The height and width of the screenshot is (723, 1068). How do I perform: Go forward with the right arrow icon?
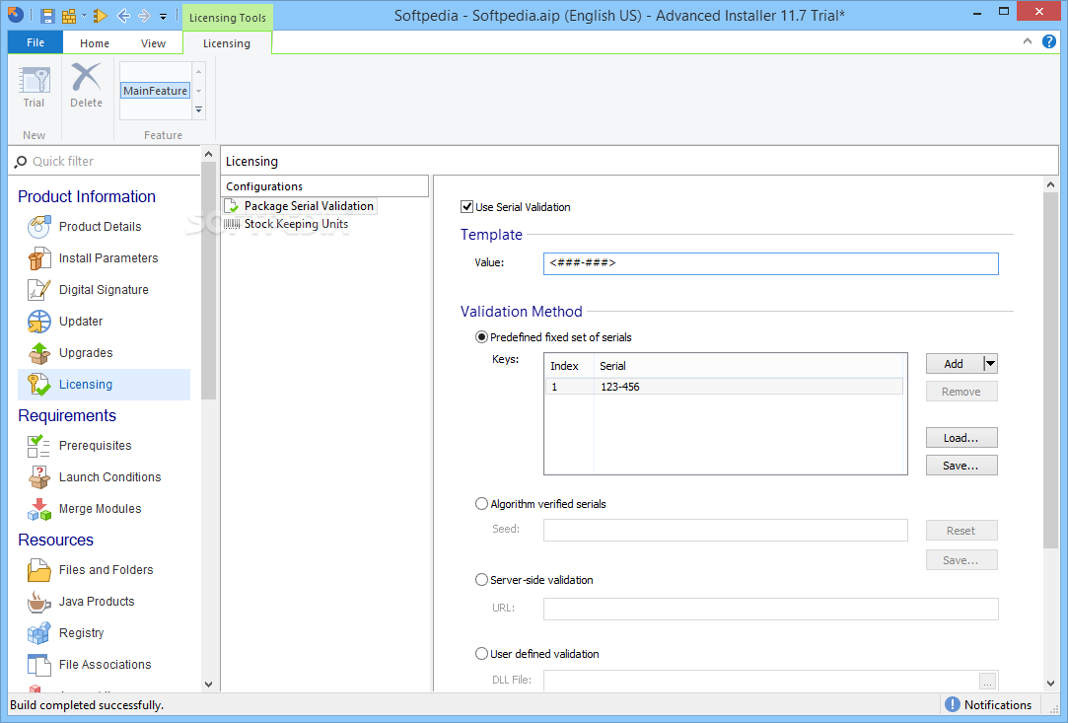[144, 16]
